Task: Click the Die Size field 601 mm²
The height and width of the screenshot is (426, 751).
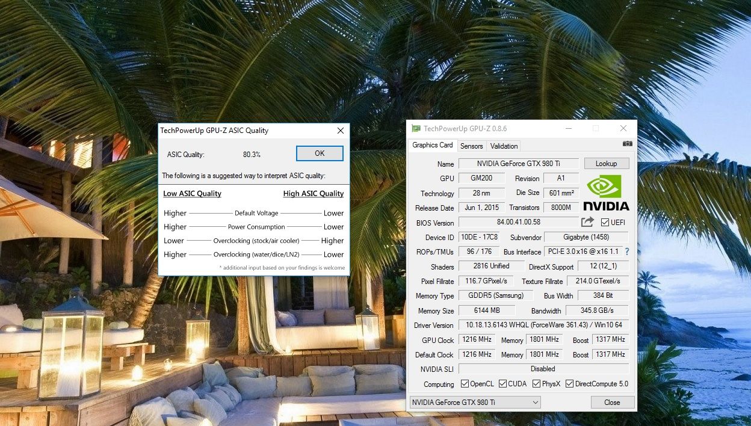Action: tap(561, 193)
